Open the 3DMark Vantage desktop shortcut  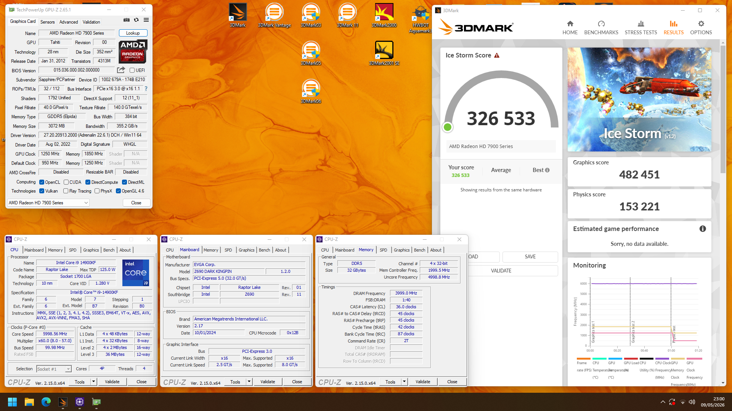tap(274, 15)
